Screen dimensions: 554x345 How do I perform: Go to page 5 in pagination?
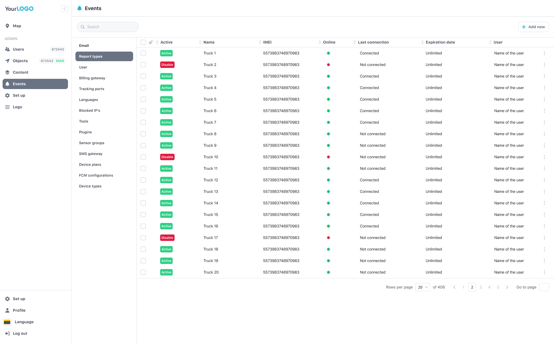(498, 287)
